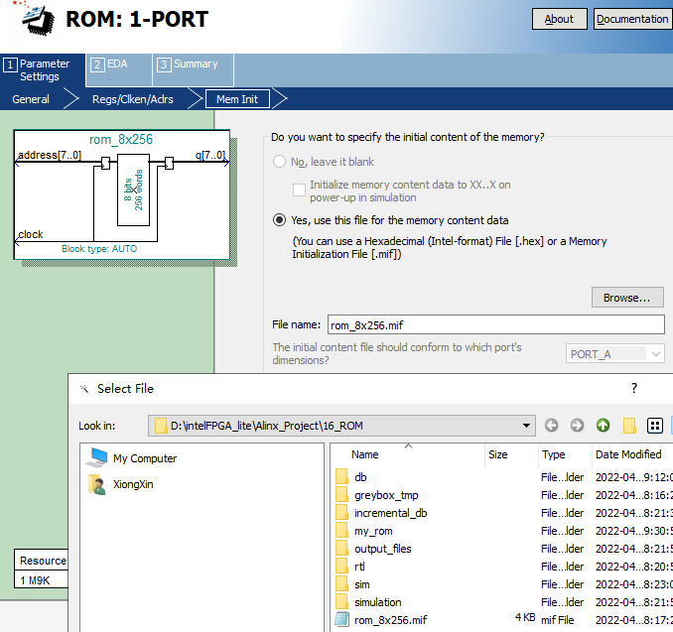Viewport: 673px width, 632px height.
Task: Click the 1 M9K resource cell
Action: [x=41, y=580]
